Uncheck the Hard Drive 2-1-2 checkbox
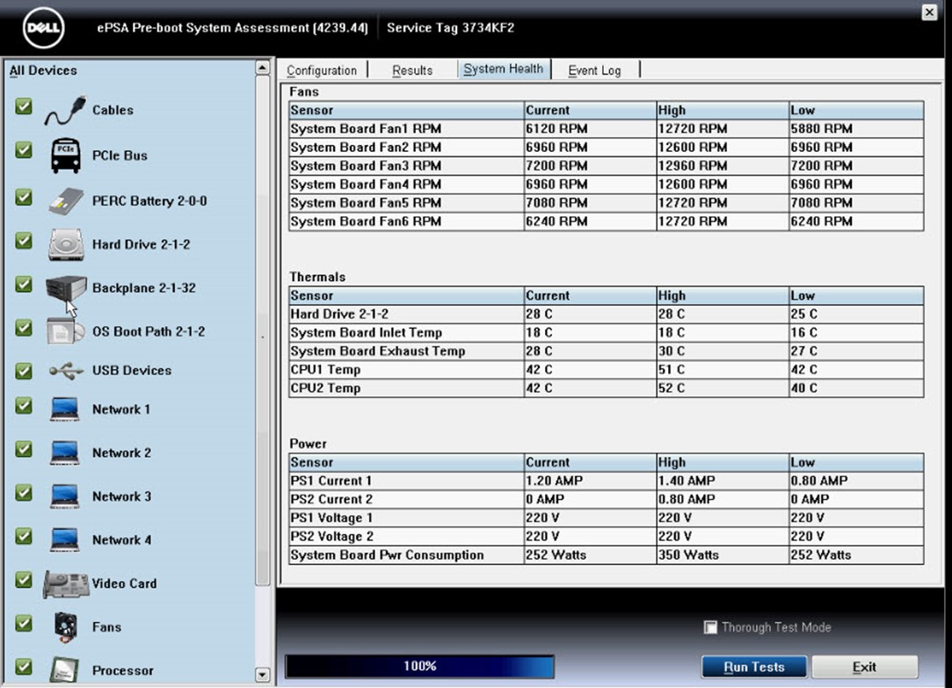 point(24,241)
